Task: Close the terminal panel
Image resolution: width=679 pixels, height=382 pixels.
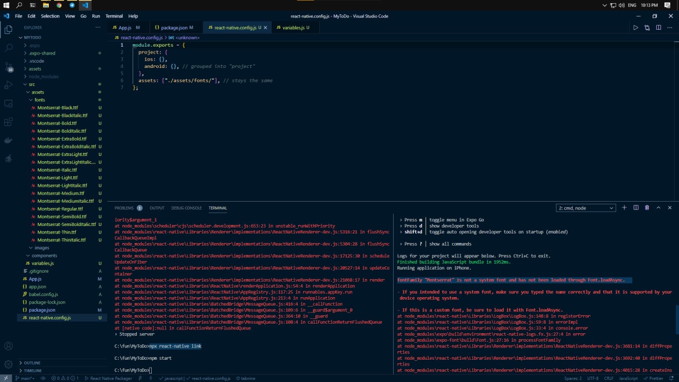Action: pyautogui.click(x=669, y=207)
